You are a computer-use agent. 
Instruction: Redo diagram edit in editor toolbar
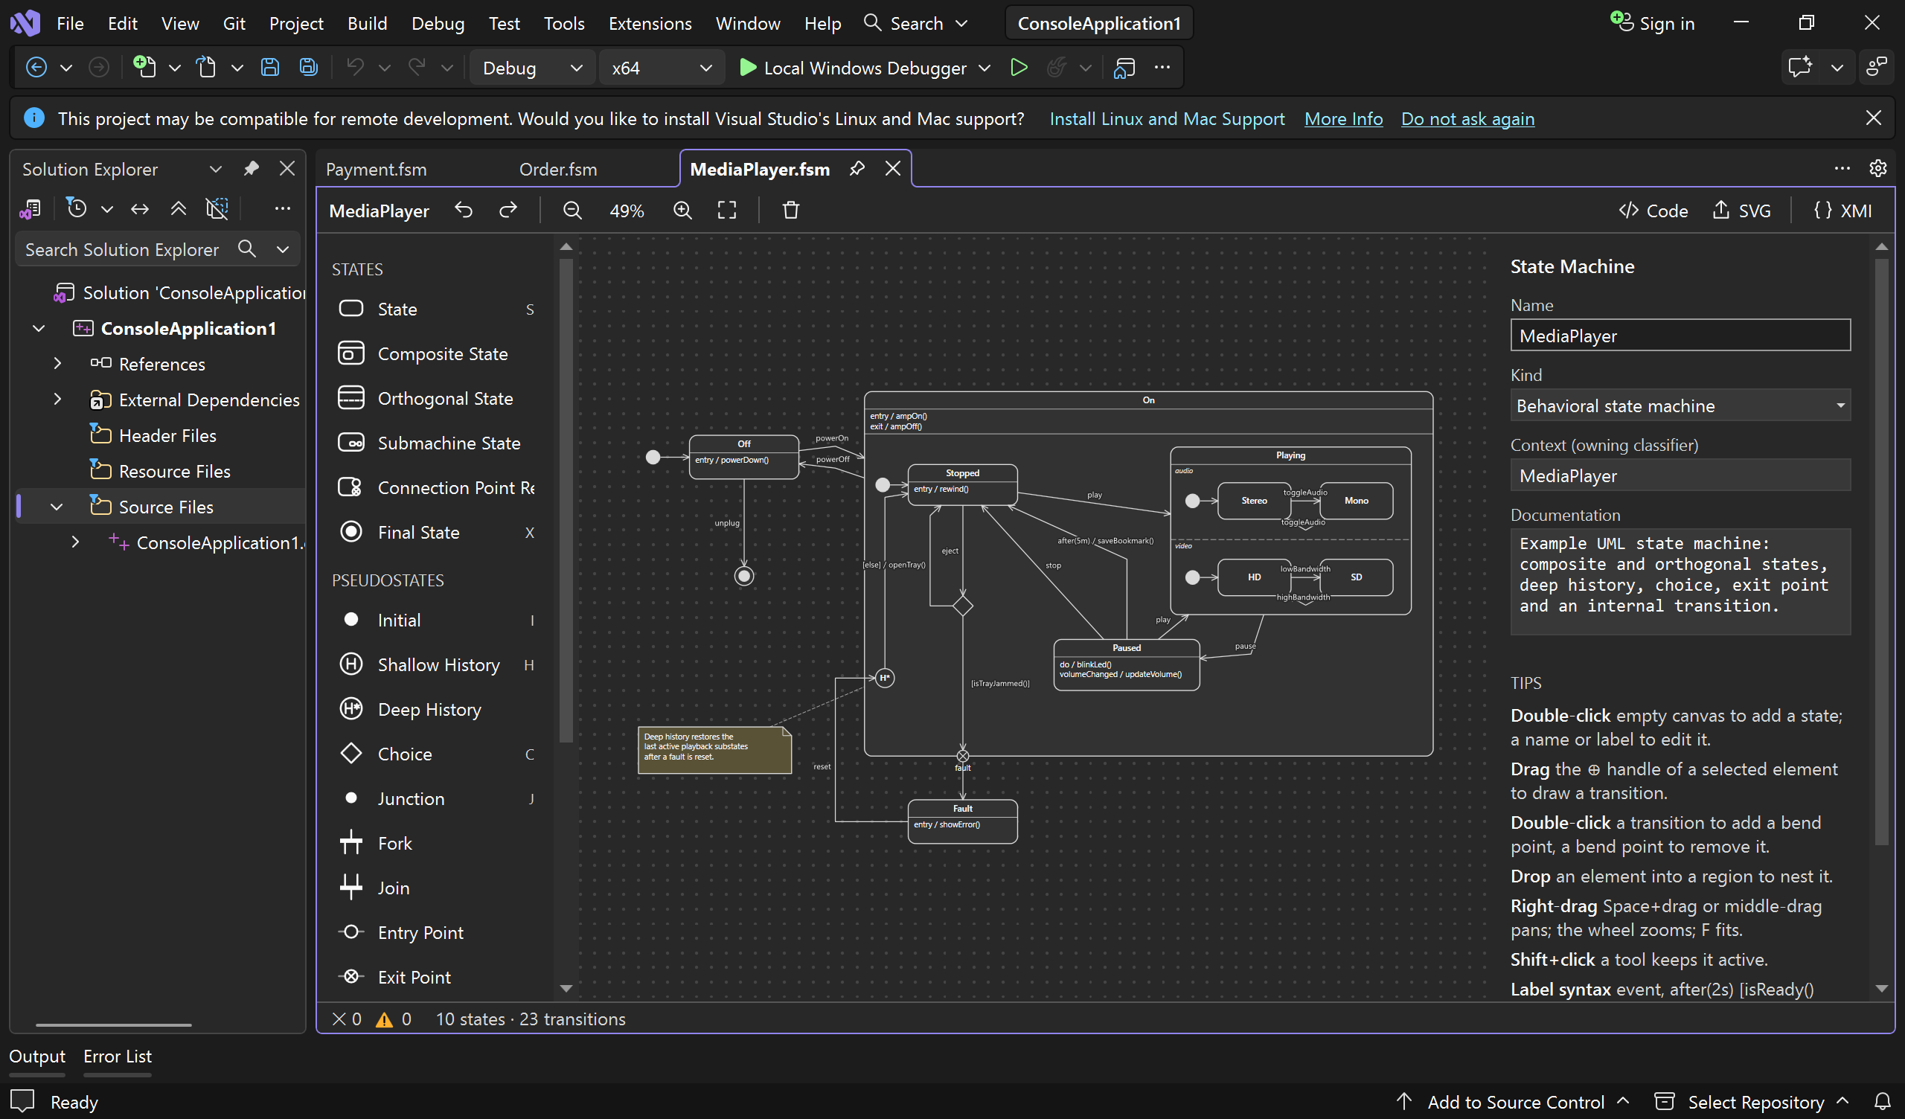pyautogui.click(x=508, y=211)
